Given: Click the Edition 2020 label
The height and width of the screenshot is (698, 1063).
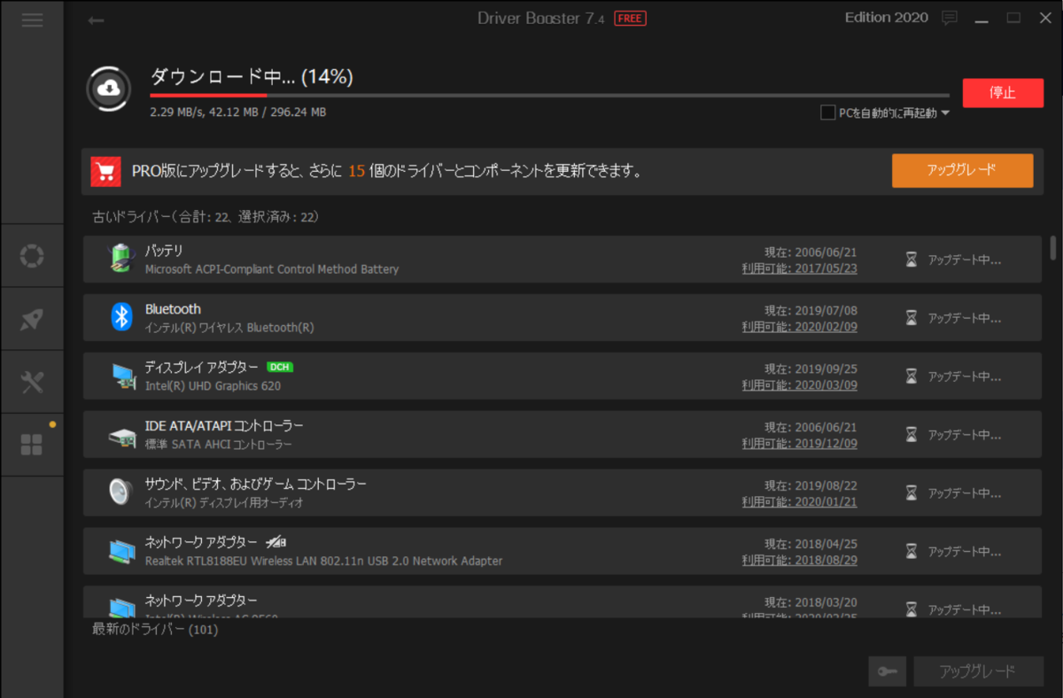Looking at the screenshot, I should (x=887, y=18).
